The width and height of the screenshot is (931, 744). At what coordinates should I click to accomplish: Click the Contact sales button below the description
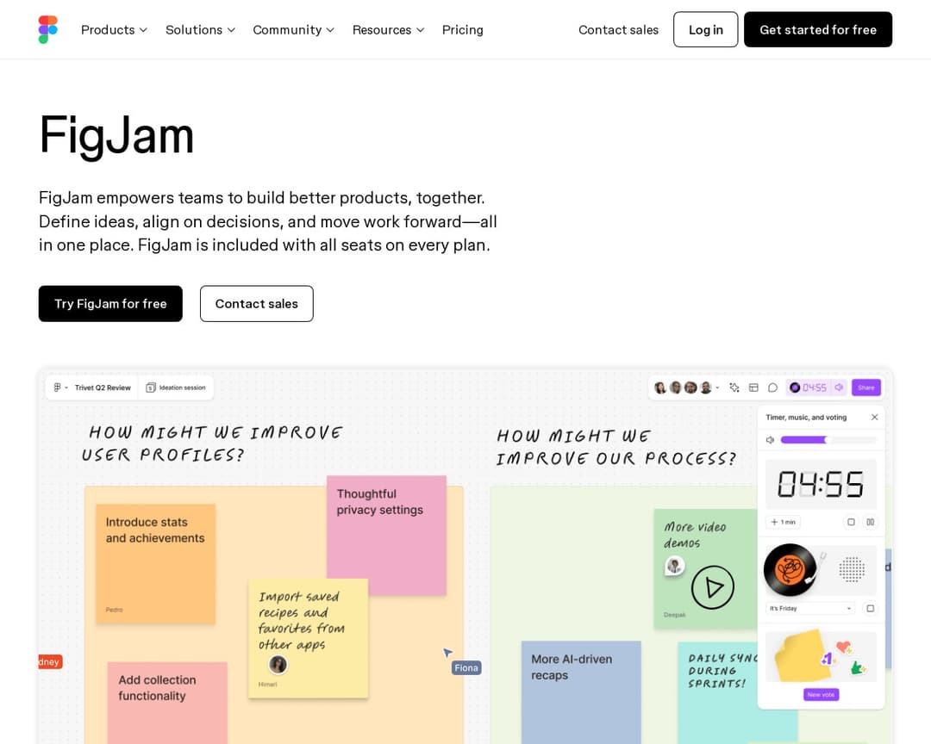pos(257,304)
